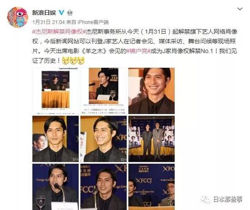Click the first cat face emoji
Image resolution: width=250 pixels, height=210 pixels.
pyautogui.click(x=65, y=61)
